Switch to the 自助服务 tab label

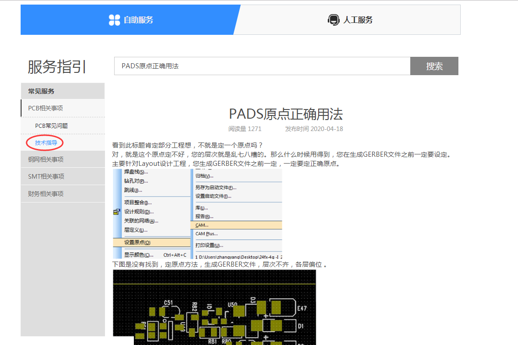[138, 20]
